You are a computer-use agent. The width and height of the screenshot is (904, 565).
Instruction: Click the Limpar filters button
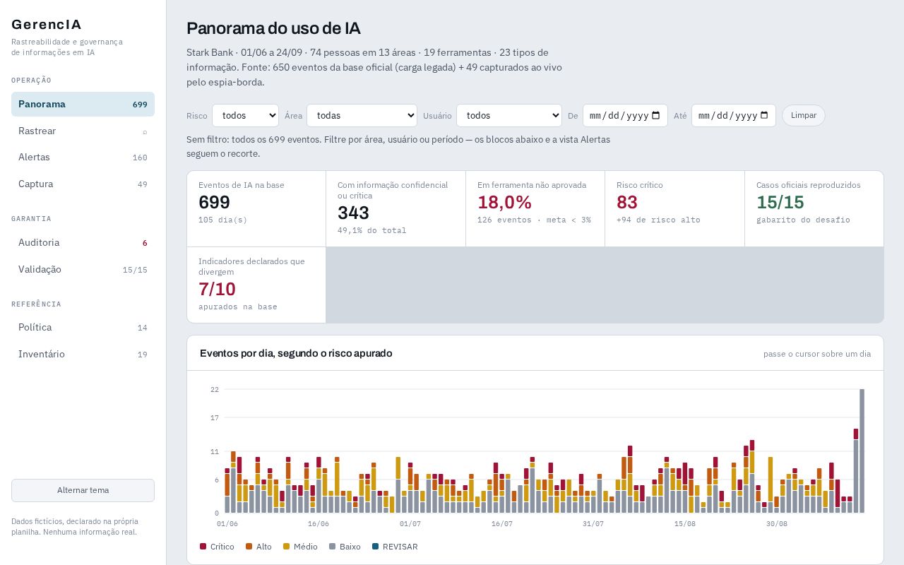[804, 116]
